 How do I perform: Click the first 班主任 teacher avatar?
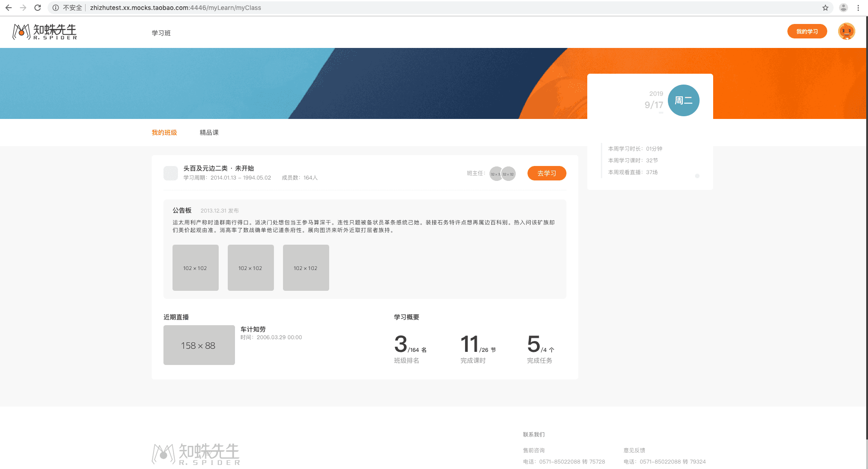point(496,174)
